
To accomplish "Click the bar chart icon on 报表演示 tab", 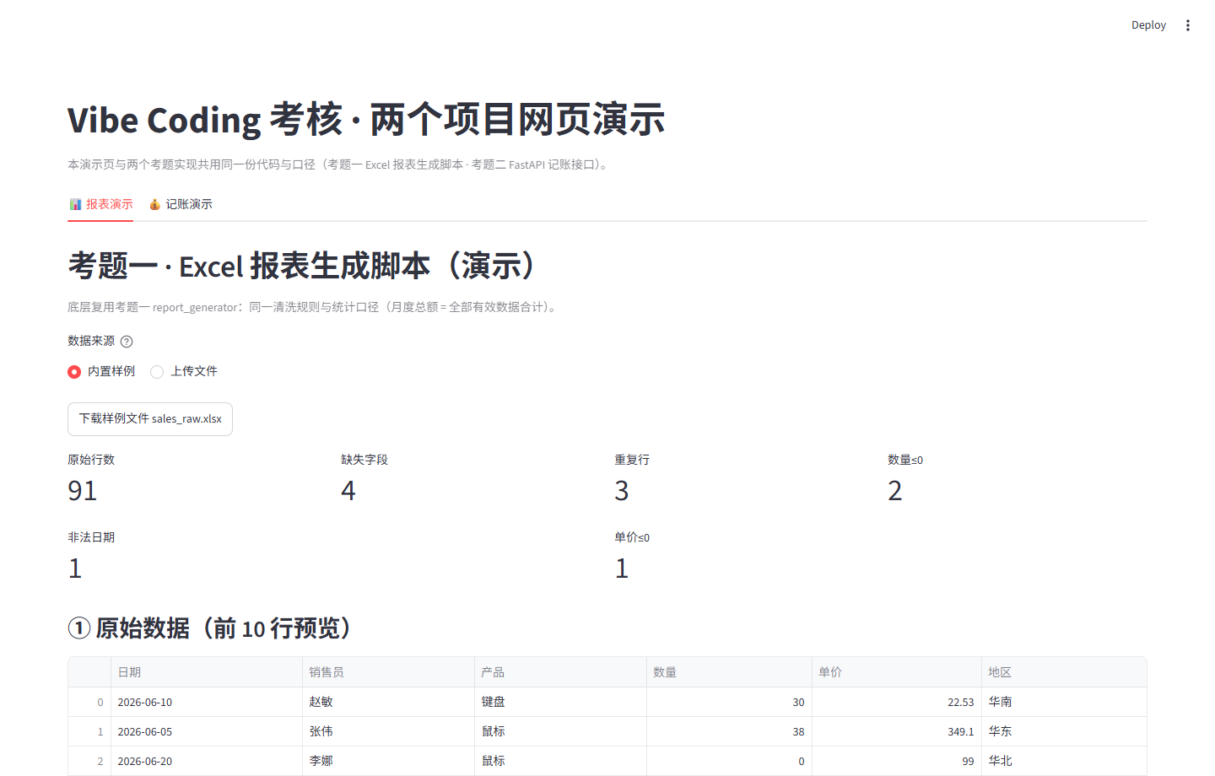I will point(75,204).
